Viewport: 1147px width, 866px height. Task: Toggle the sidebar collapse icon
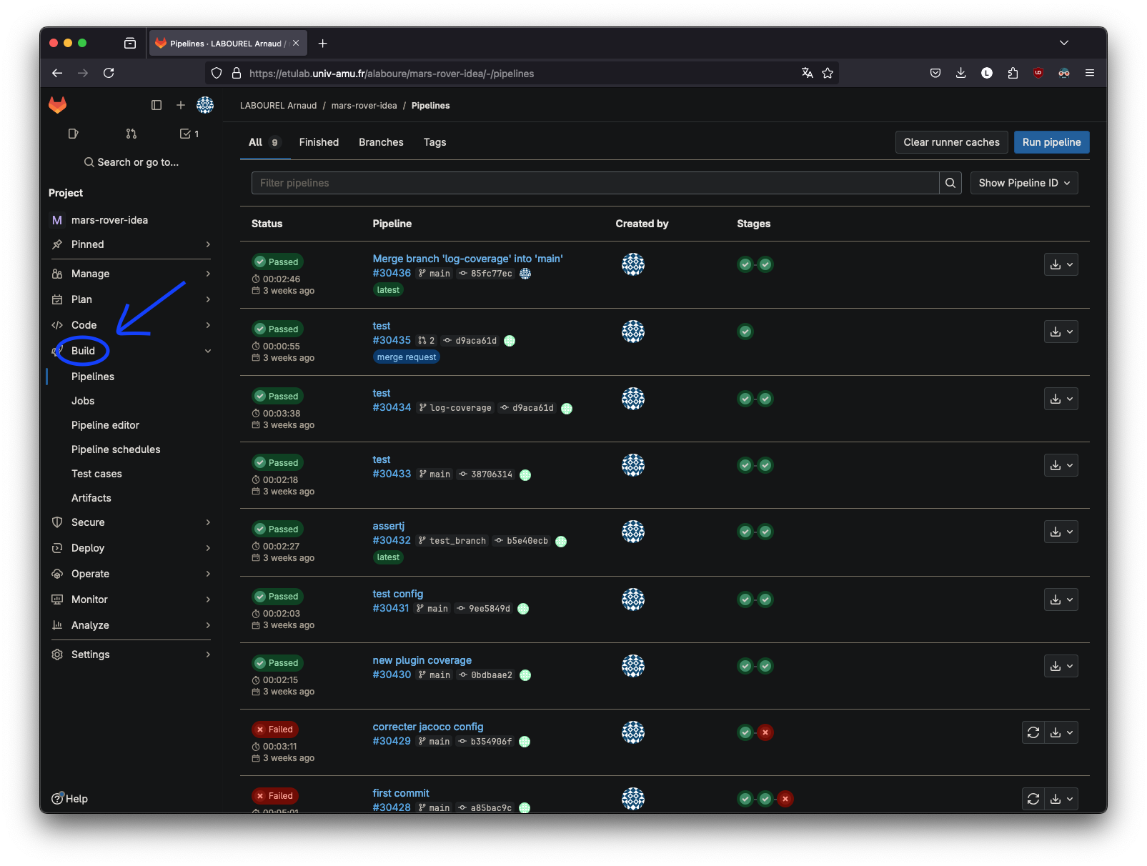(157, 105)
